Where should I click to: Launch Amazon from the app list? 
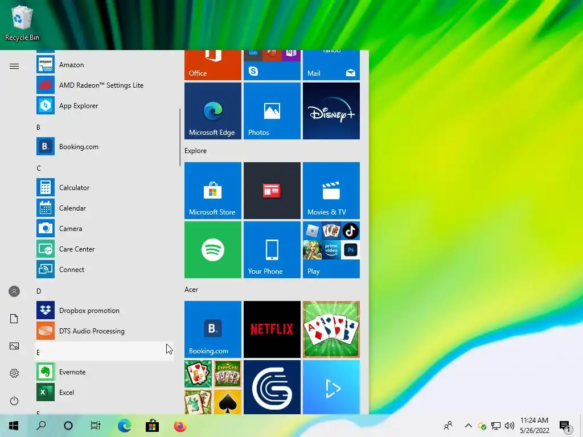click(104, 65)
